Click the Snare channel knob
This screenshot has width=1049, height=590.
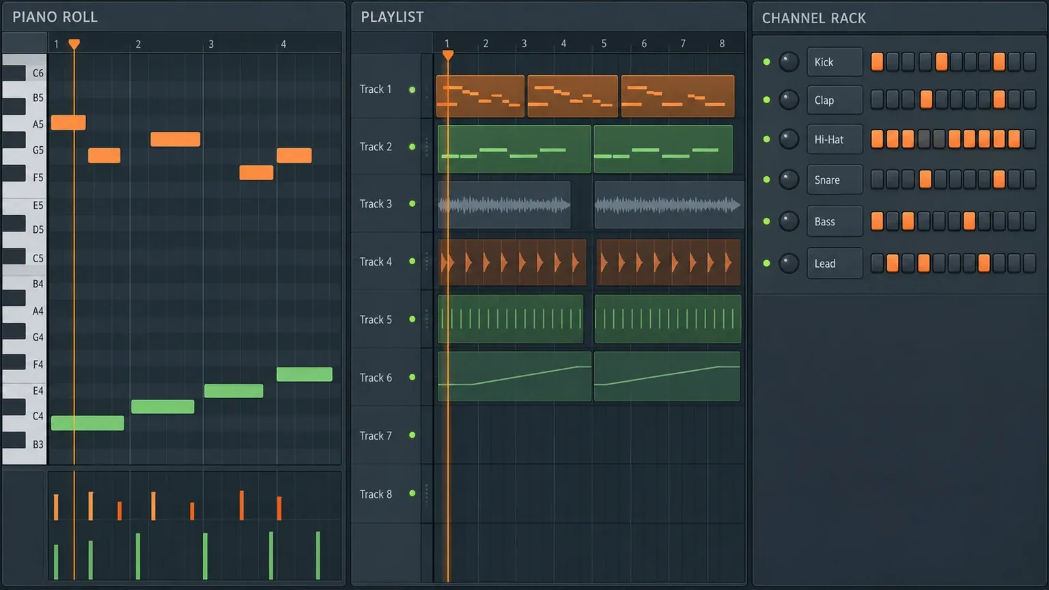[x=789, y=180]
